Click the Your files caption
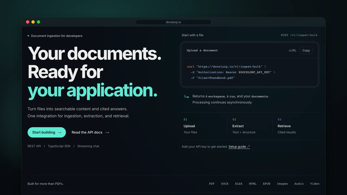This screenshot has height=195, width=347. pyautogui.click(x=190, y=132)
